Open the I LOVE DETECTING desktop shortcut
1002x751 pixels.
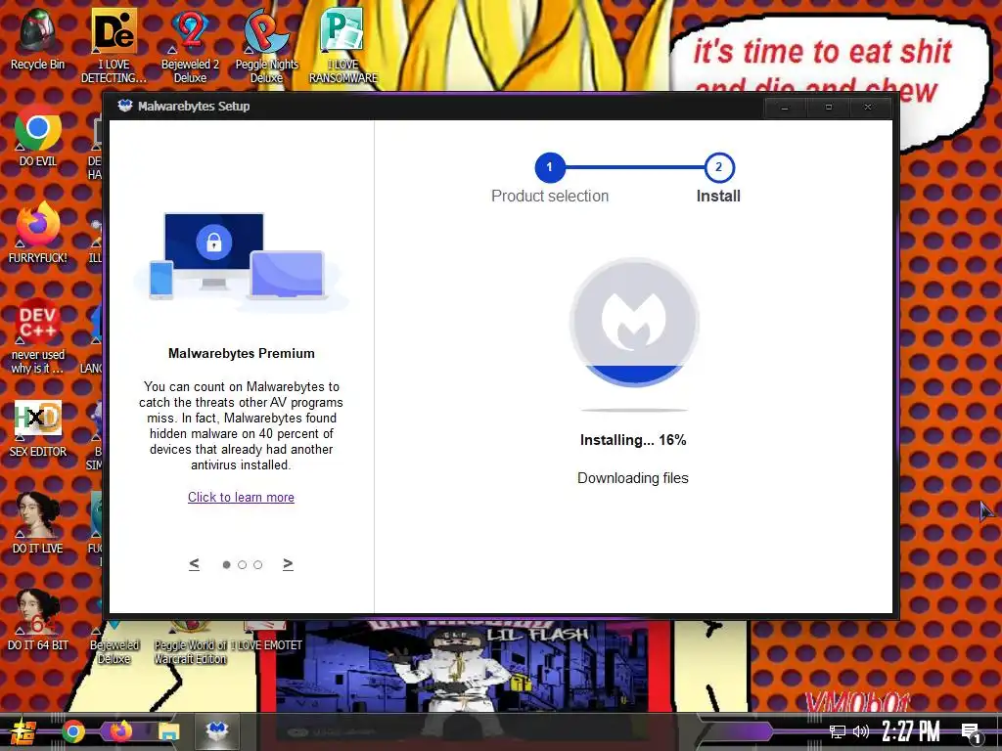pyautogui.click(x=114, y=45)
